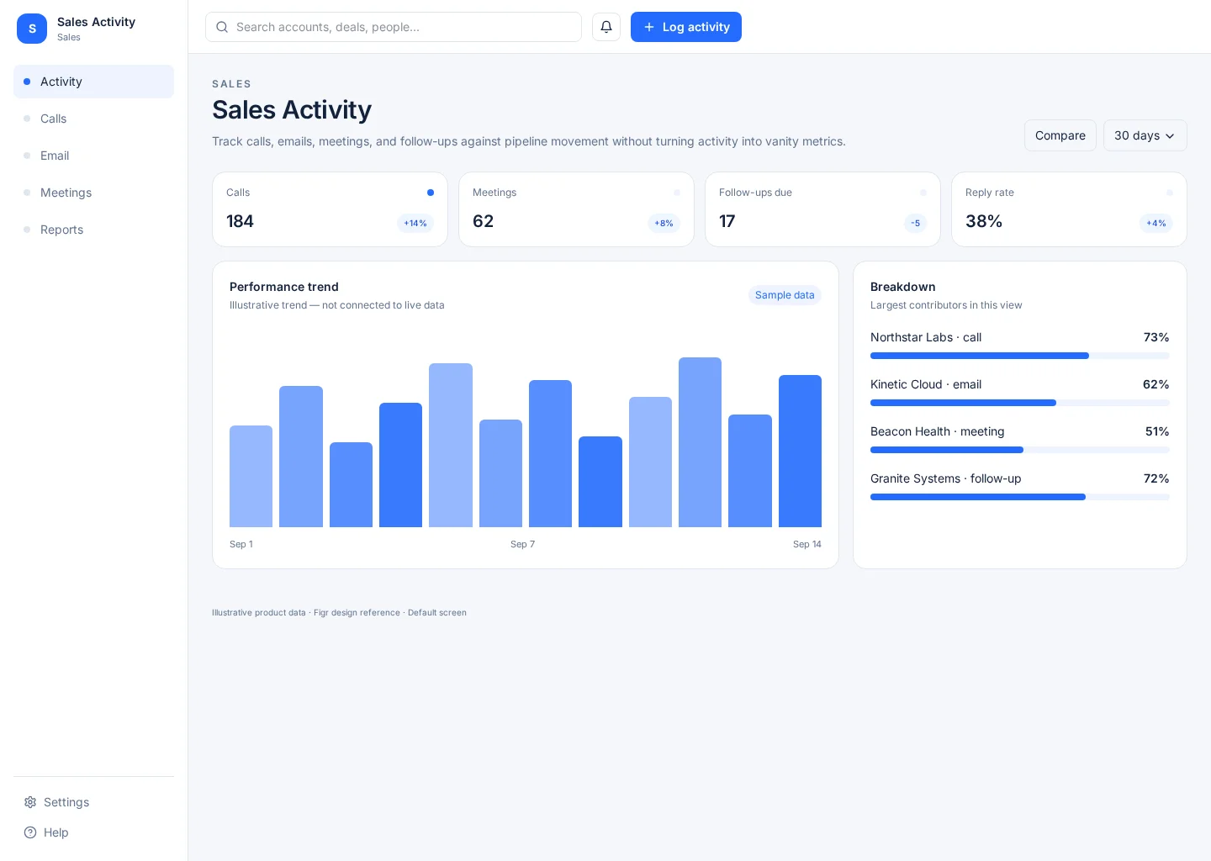Click the Log activity button

[686, 27]
